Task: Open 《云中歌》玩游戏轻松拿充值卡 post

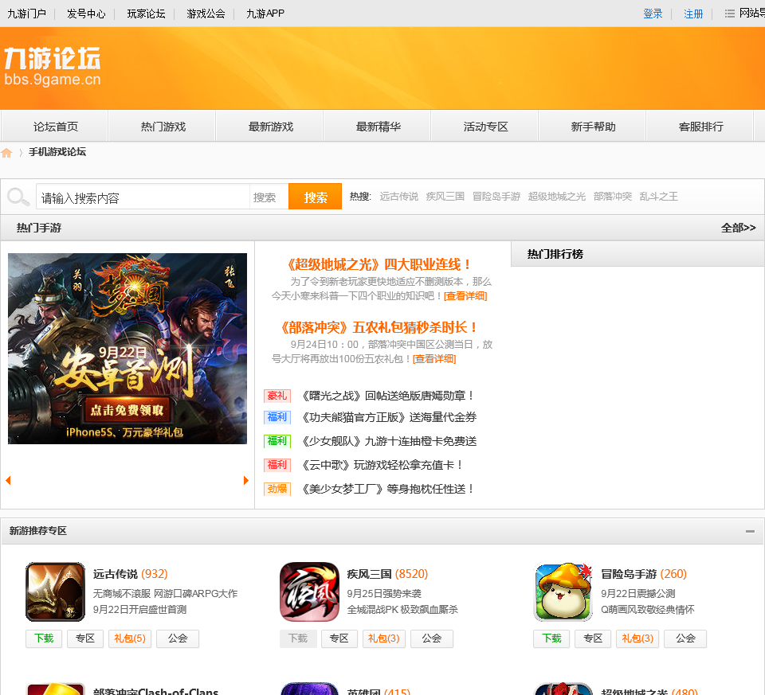Action: pyautogui.click(x=382, y=465)
